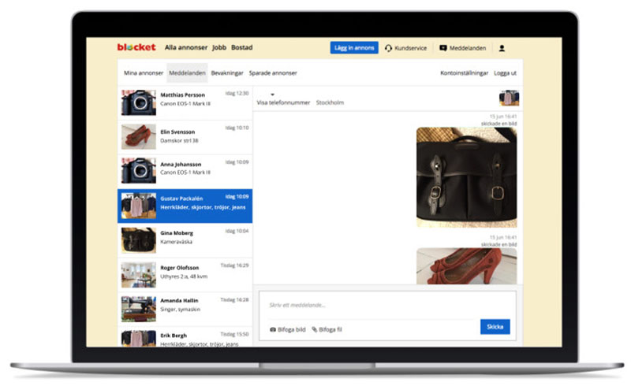
Task: Click the Skicka button
Action: coord(495,327)
